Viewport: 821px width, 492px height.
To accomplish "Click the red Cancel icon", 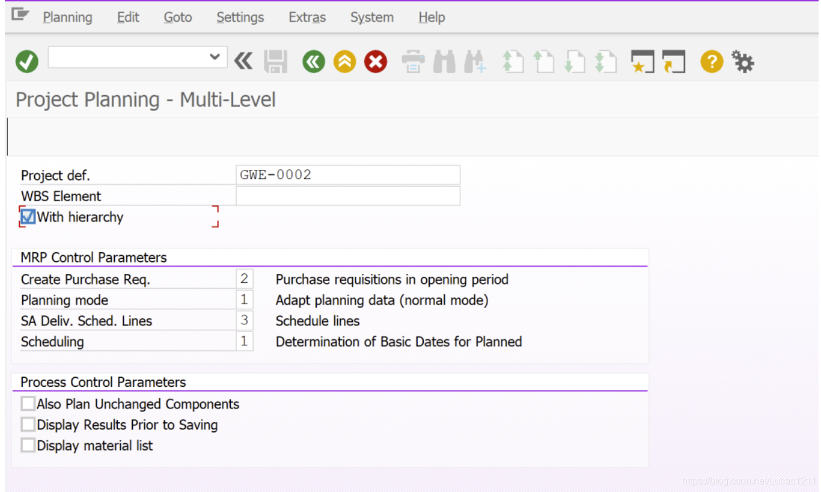I will click(x=376, y=61).
